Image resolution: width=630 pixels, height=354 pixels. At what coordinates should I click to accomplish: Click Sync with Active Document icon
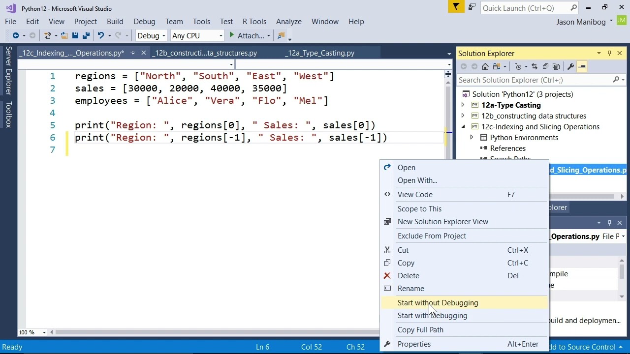(x=535, y=66)
